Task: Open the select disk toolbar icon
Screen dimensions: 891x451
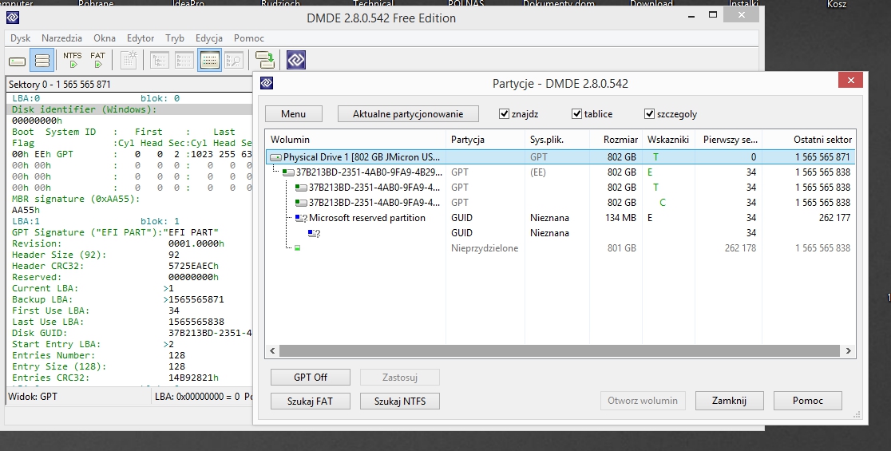Action: coord(17,61)
